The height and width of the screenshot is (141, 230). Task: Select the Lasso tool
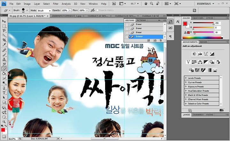pyautogui.click(x=4, y=31)
